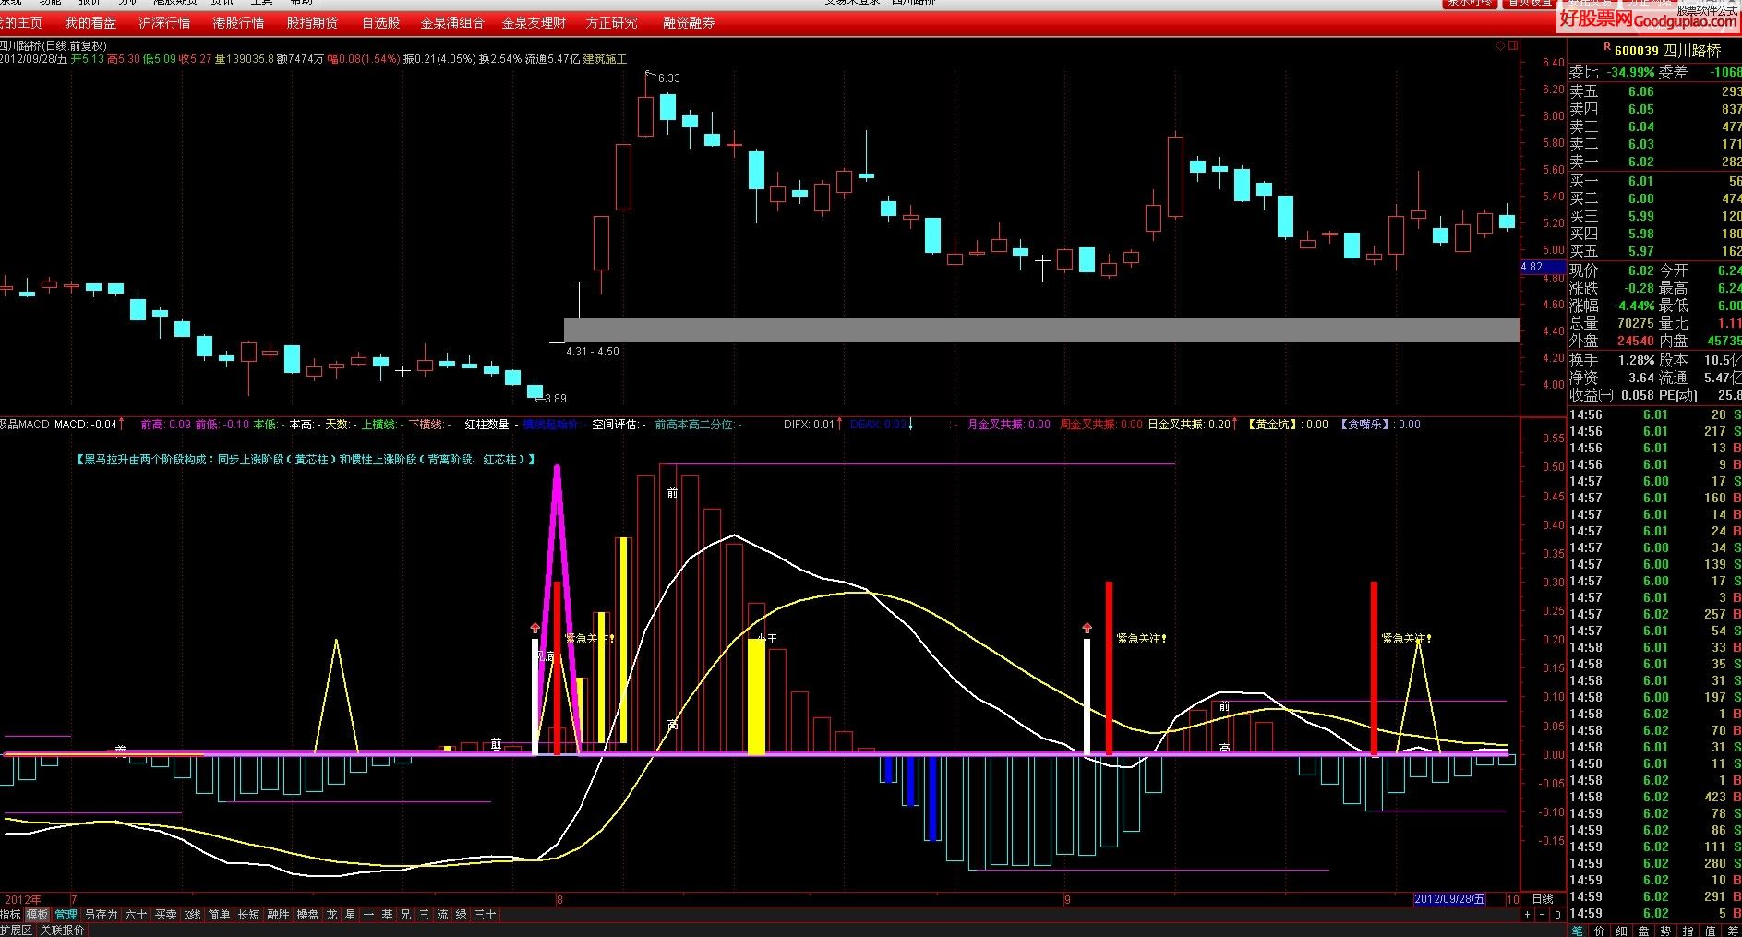
Task: Open 方正研究 menu item
Action: pos(611,22)
